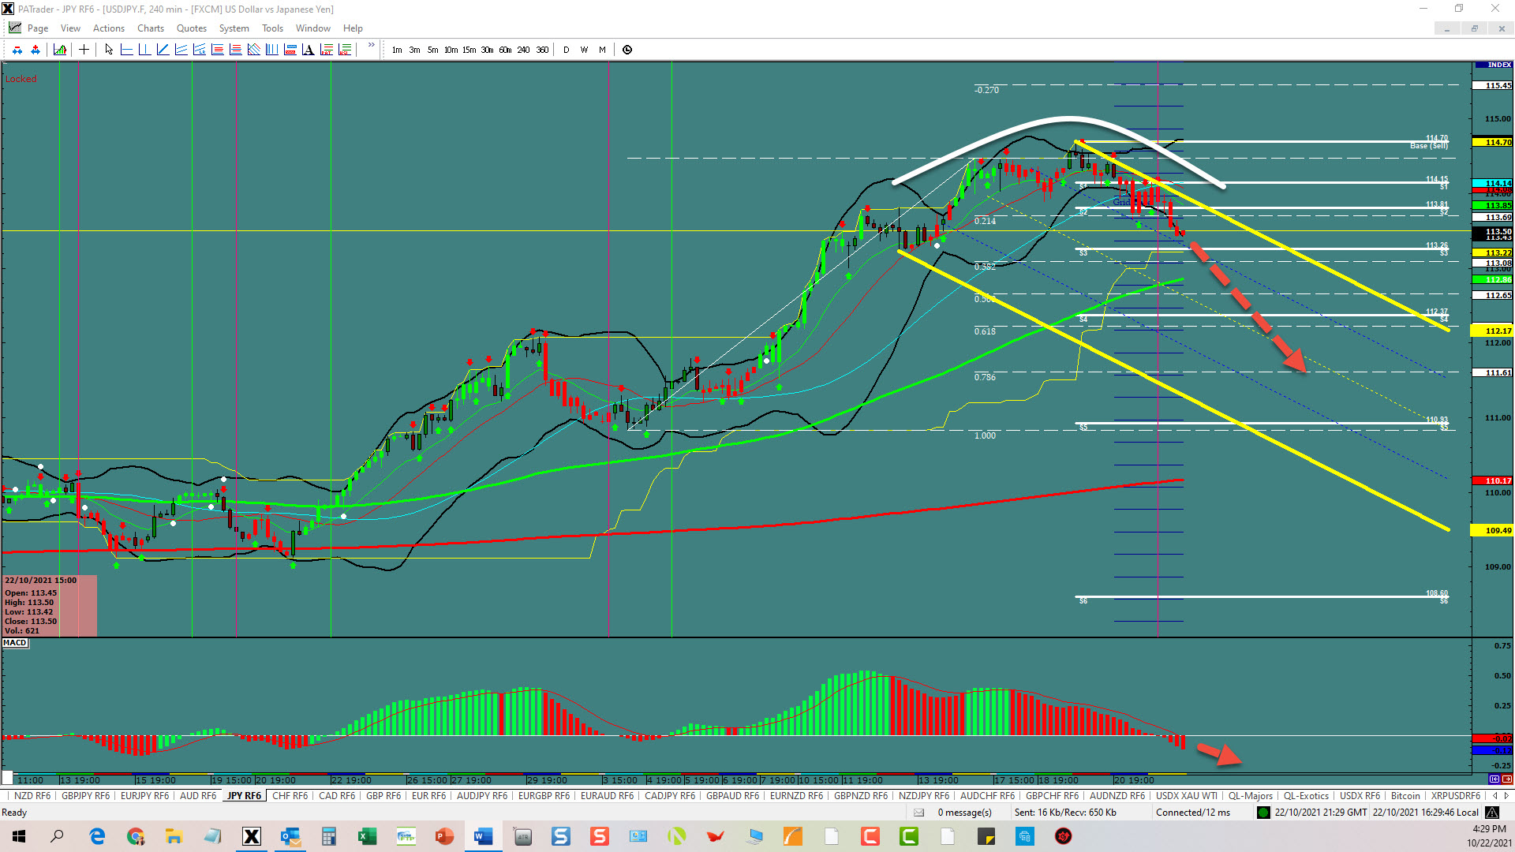
Task: Open Outlook from the taskbar
Action: point(290,836)
